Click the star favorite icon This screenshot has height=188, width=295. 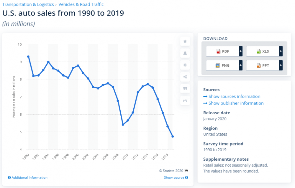coord(185,41)
